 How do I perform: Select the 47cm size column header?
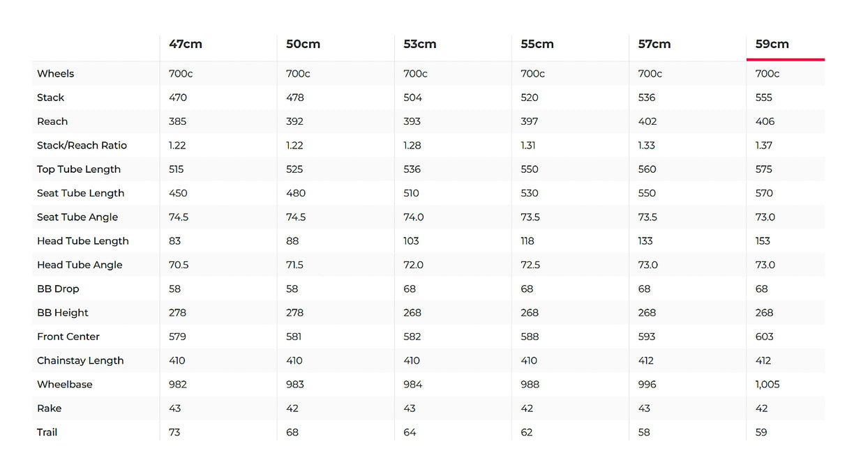(186, 44)
